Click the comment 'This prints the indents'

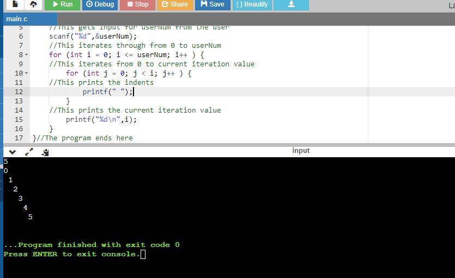tap(101, 83)
